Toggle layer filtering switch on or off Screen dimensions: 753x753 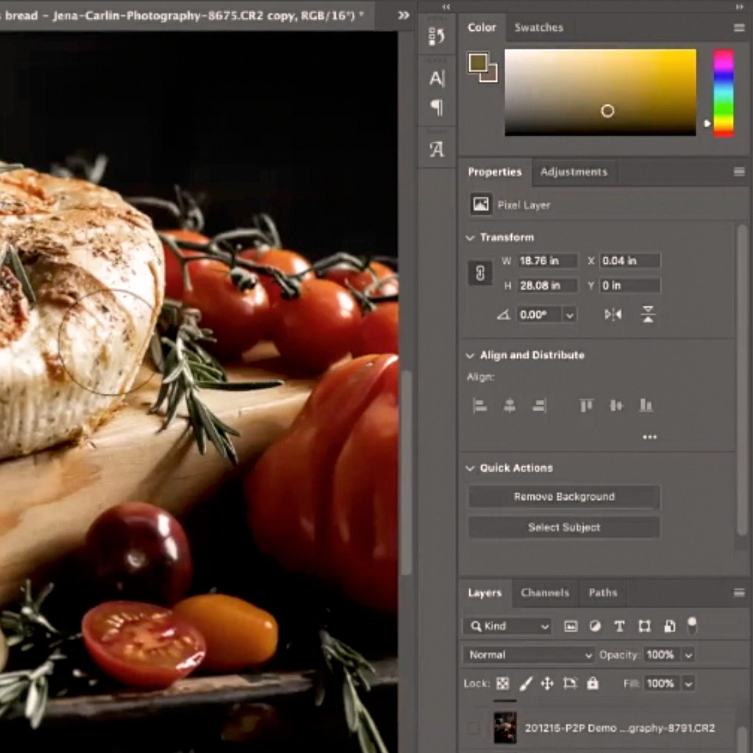[692, 626]
